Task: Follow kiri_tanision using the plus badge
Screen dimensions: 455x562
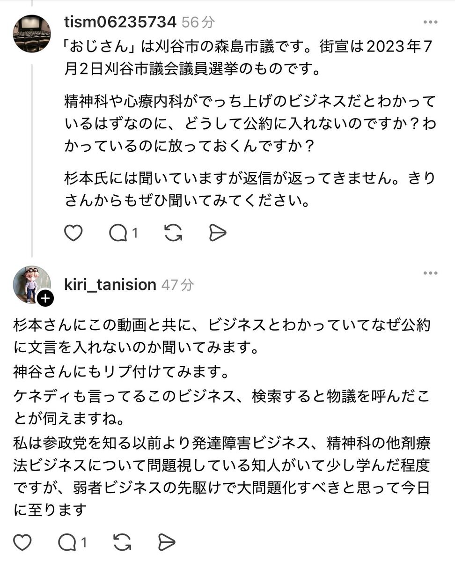Action: tap(45, 298)
